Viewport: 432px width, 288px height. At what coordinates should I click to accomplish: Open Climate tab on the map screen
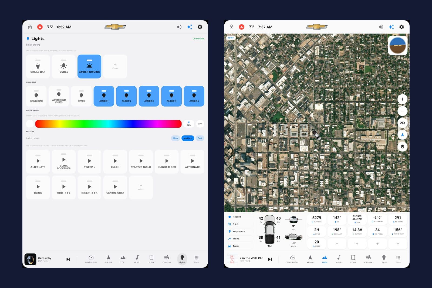pos(368,259)
